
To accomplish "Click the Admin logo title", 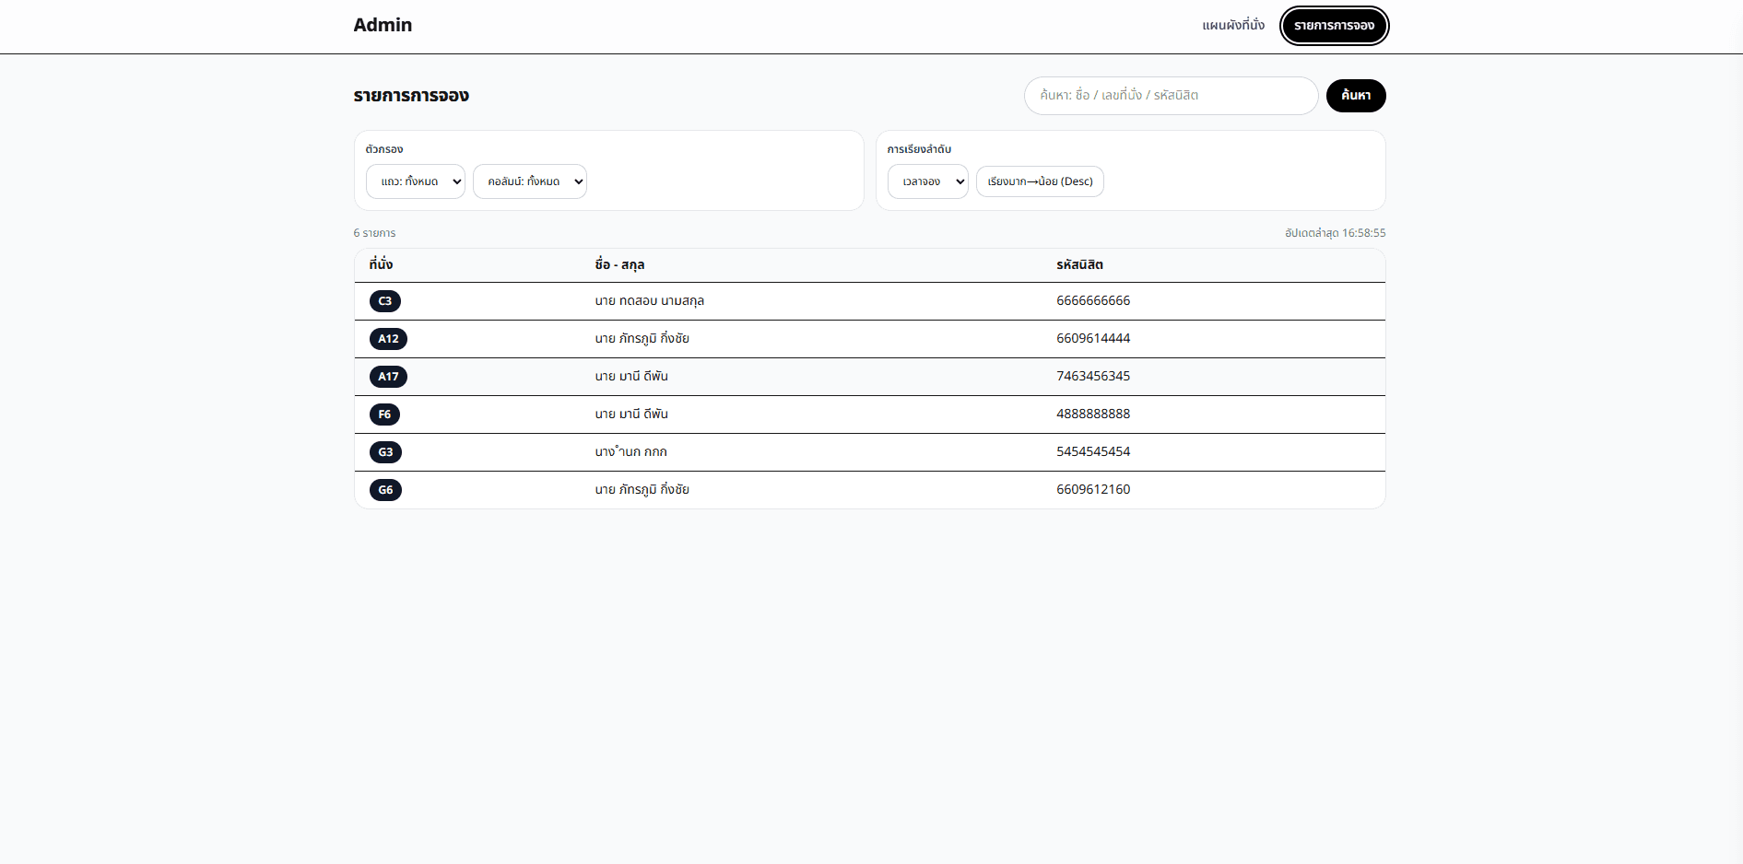I will 383,25.
